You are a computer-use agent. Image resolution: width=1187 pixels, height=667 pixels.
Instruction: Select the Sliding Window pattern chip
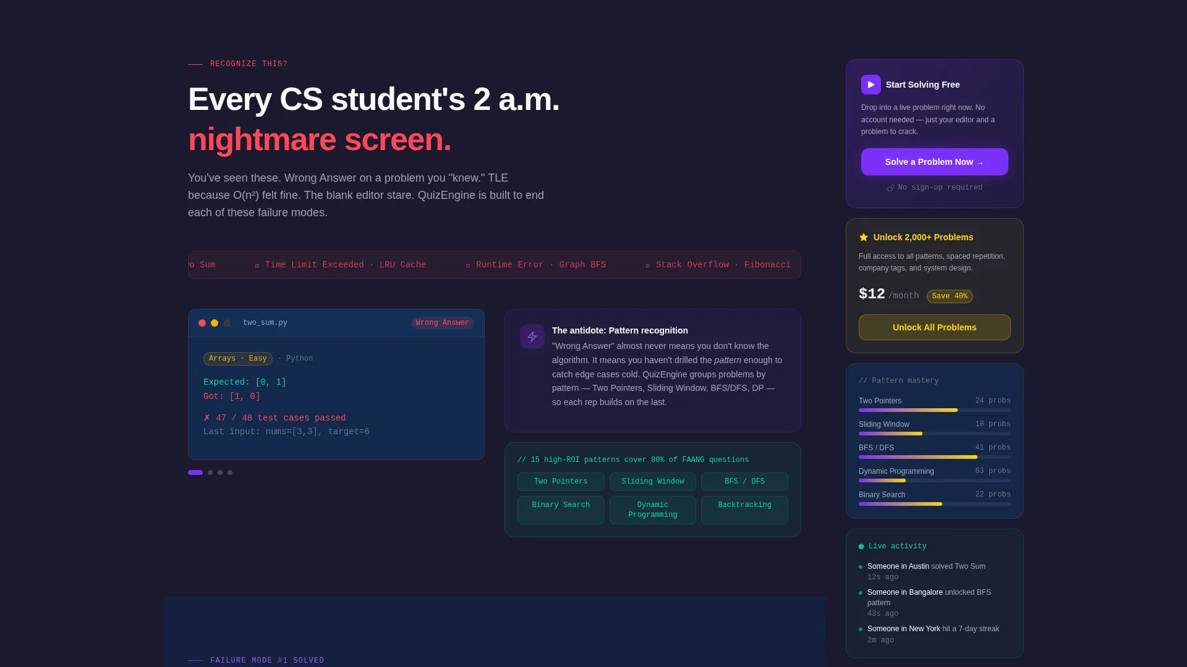[653, 482]
